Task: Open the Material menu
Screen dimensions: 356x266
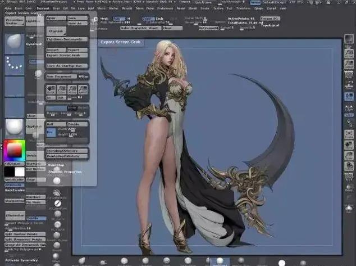Action: (x=127, y=8)
